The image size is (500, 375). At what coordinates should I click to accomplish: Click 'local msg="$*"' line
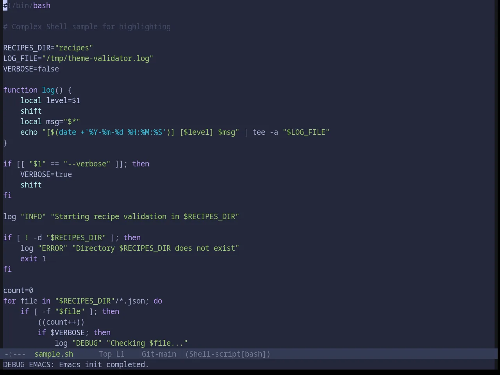click(50, 121)
